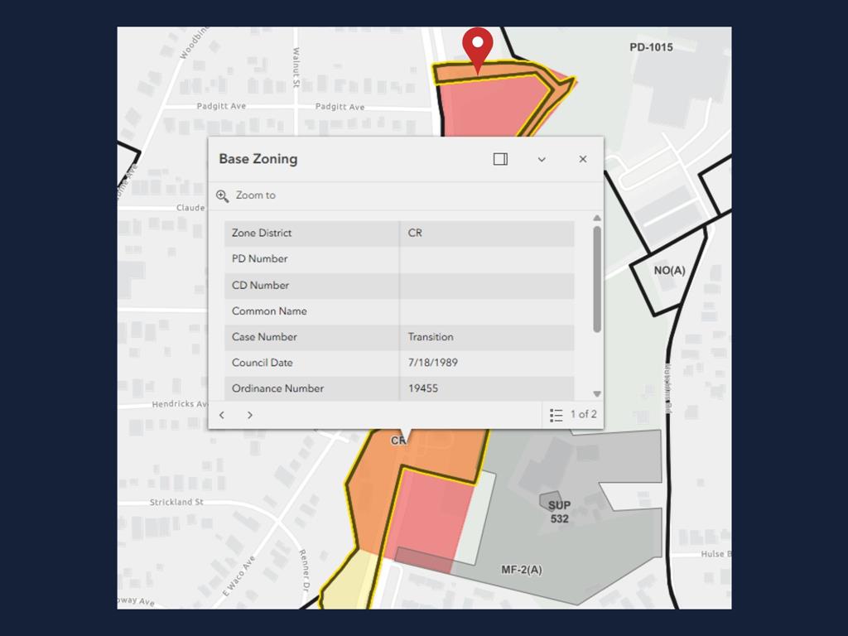The image size is (848, 636).
Task: Collapse the Base Zoning popup chevron
Action: tap(542, 160)
